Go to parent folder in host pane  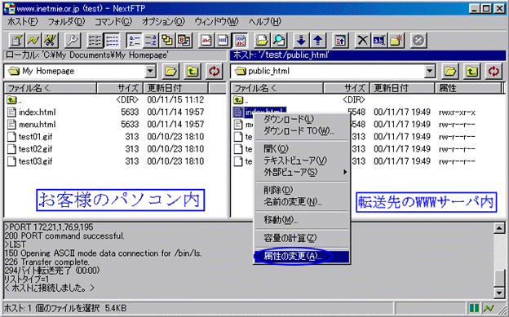(x=471, y=71)
